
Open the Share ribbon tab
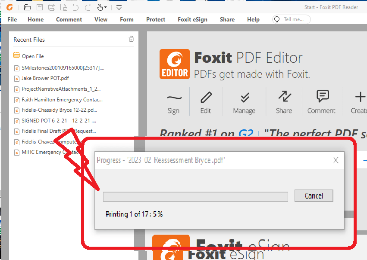click(x=227, y=20)
